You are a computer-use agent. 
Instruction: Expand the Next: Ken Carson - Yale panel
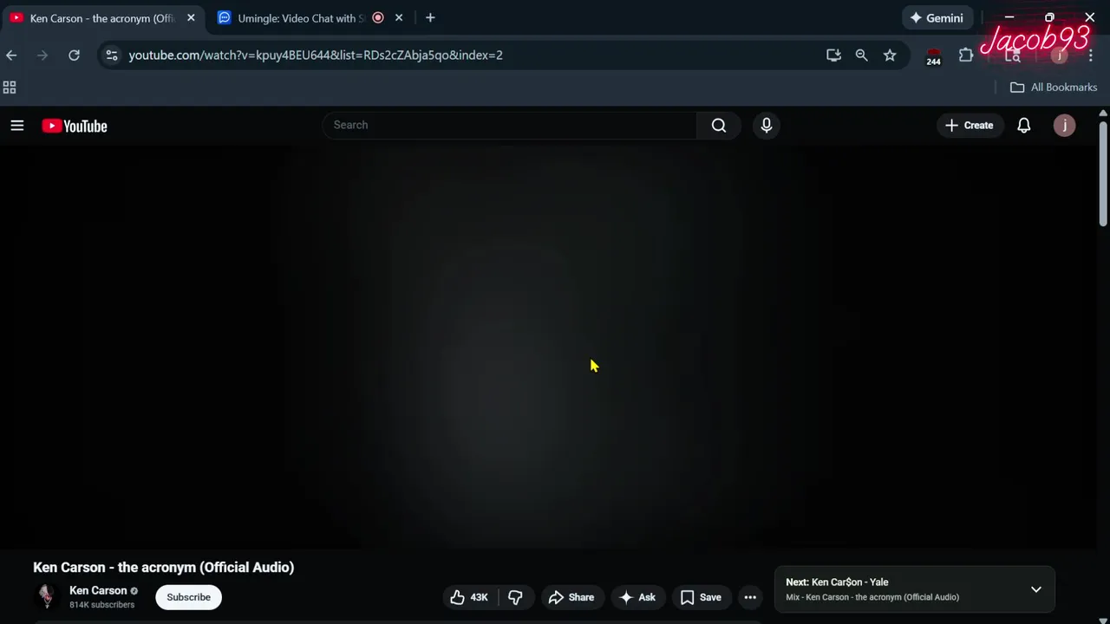tap(1035, 589)
